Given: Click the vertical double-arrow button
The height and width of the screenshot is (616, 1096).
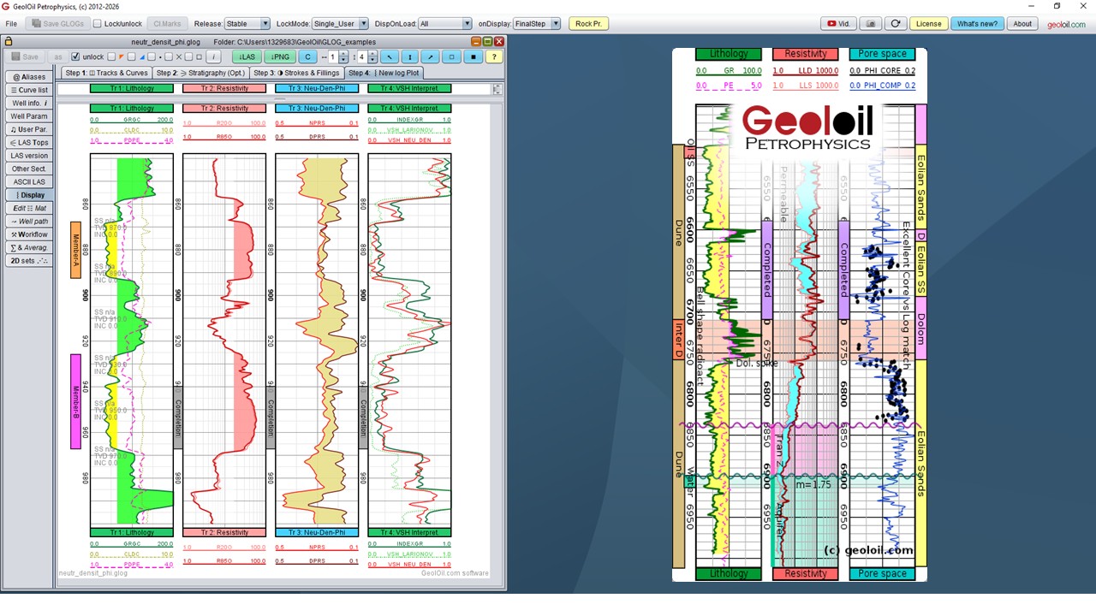Looking at the screenshot, I should pyautogui.click(x=410, y=57).
